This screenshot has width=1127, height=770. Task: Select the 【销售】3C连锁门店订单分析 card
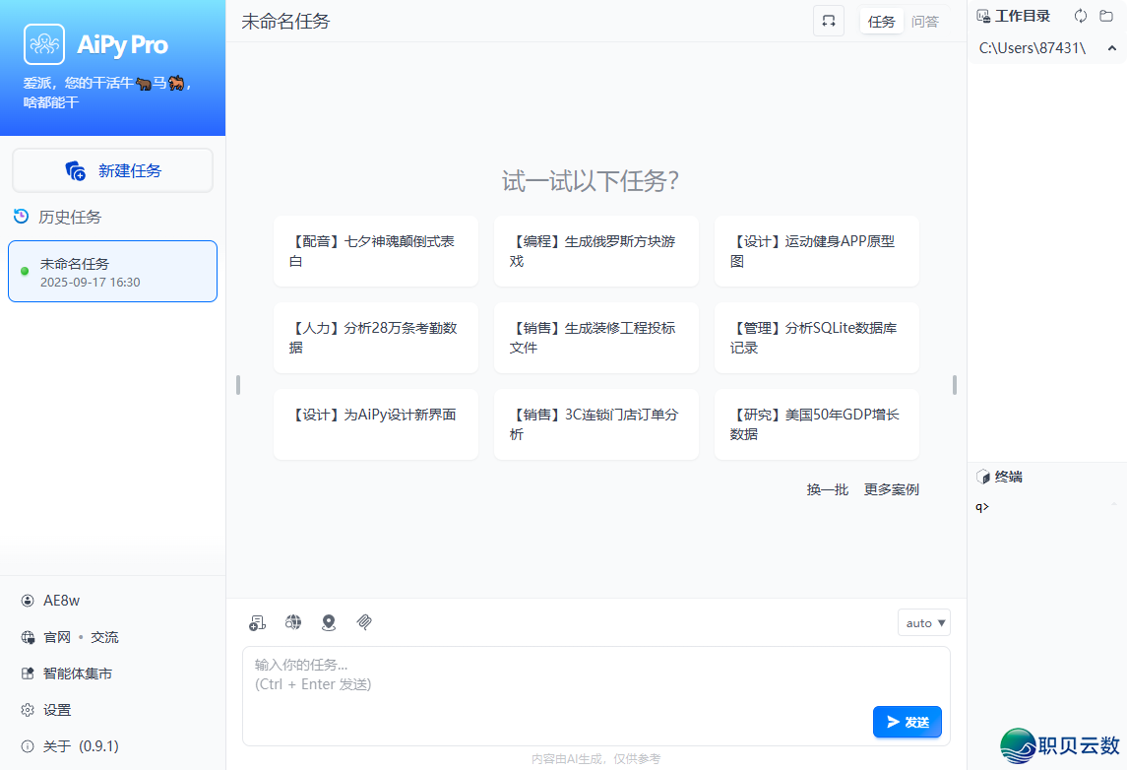[595, 424]
